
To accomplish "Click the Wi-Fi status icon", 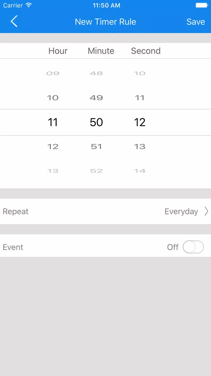I will [29, 5].
